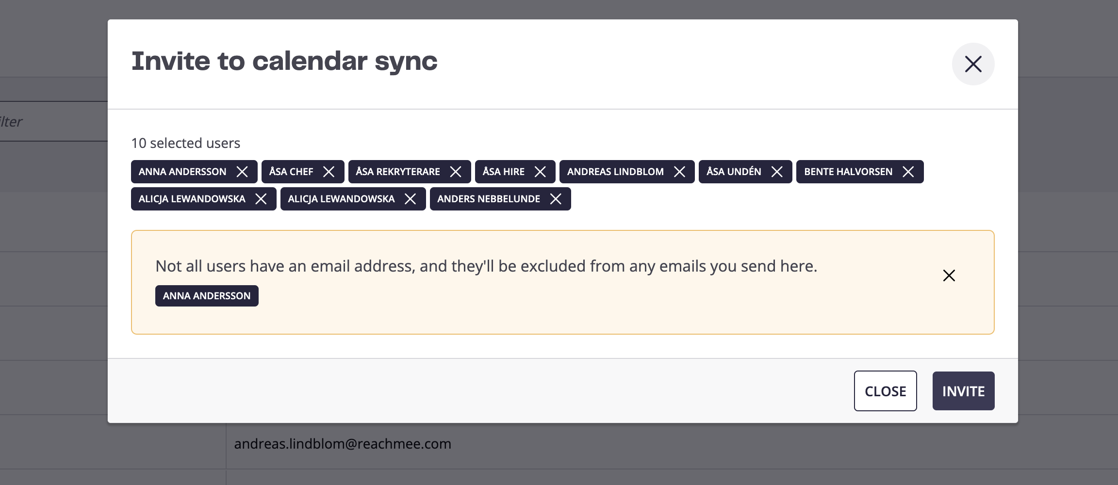Close the Invite to calendar sync dialog
The height and width of the screenshot is (485, 1118).
973,64
